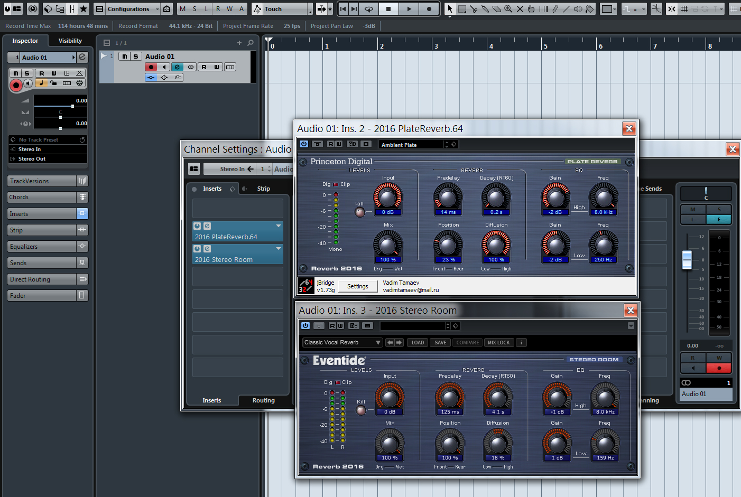
Task: Open the track list settings icon
Action: click(x=107, y=43)
